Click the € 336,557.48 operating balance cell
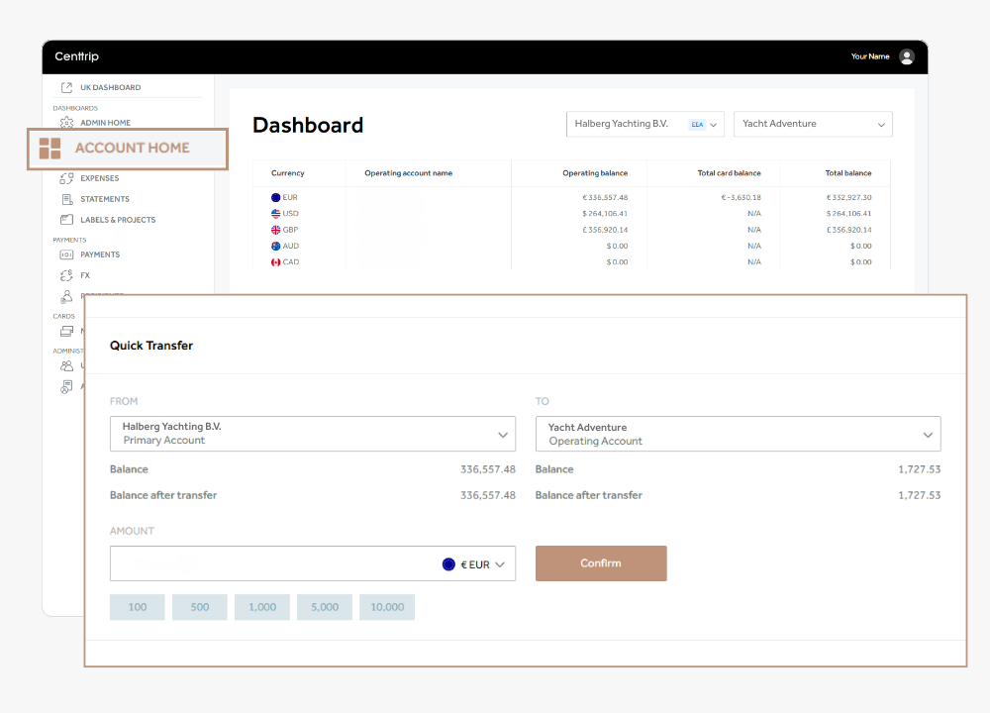The height and width of the screenshot is (713, 990). 605,198
